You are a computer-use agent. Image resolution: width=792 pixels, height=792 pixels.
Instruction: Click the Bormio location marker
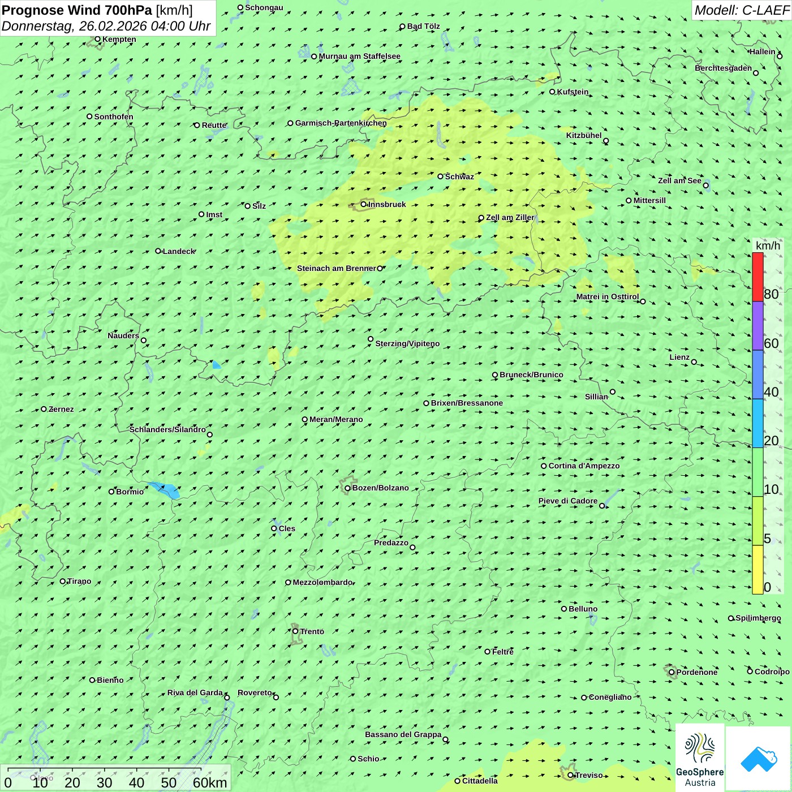click(111, 492)
